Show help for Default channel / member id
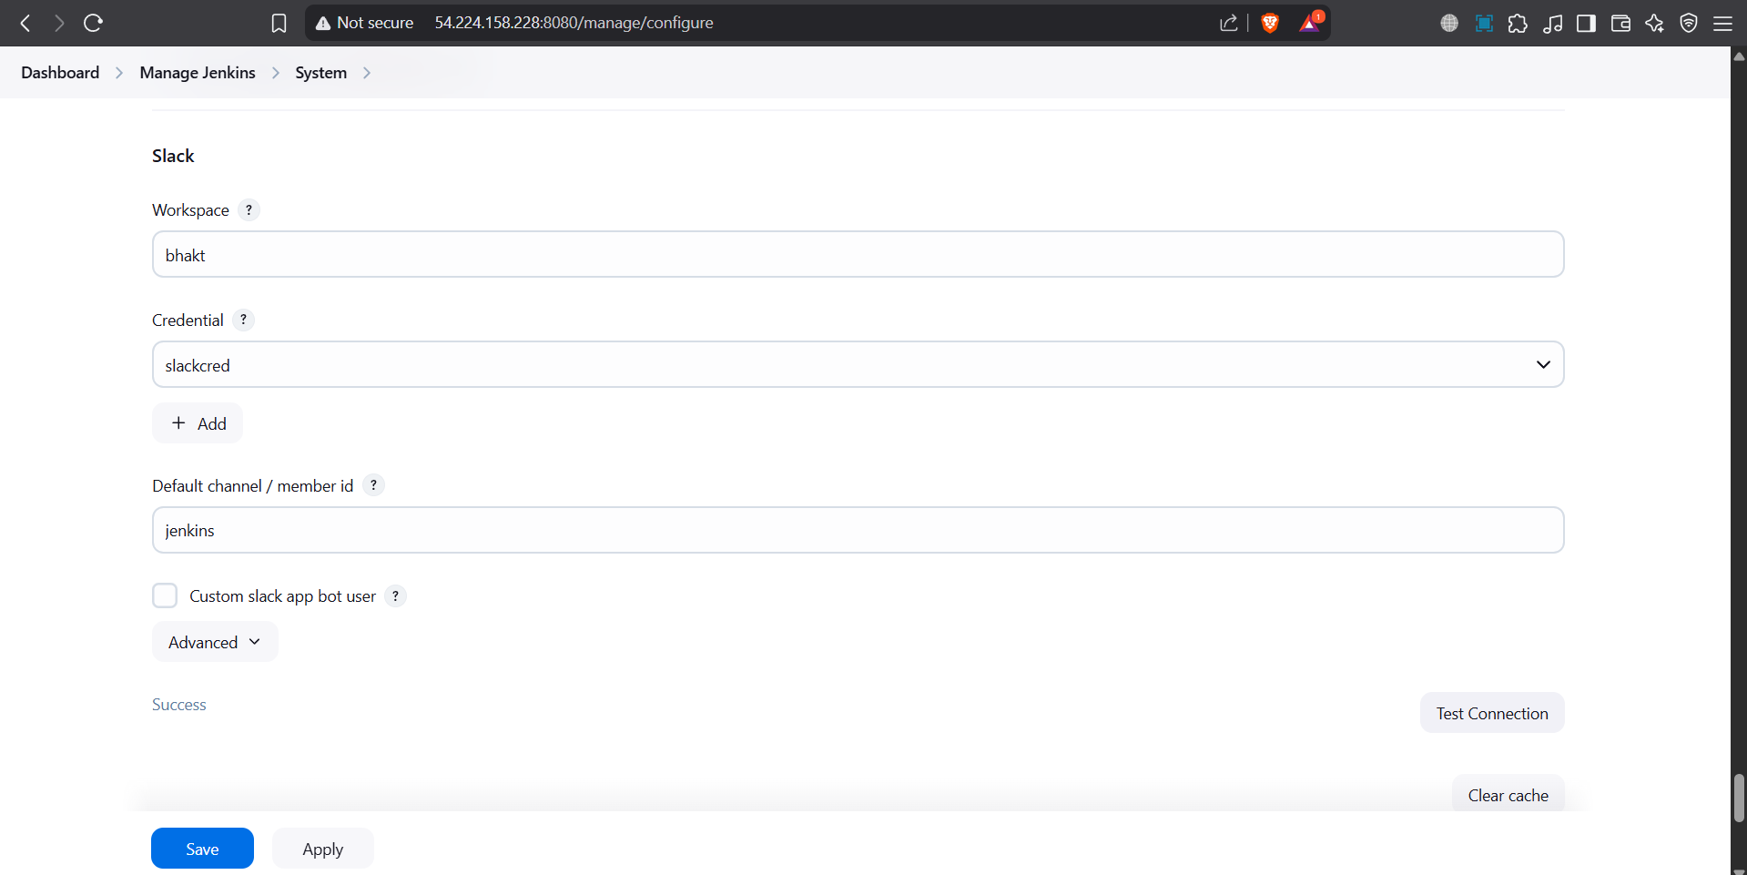This screenshot has height=875, width=1747. [x=373, y=485]
